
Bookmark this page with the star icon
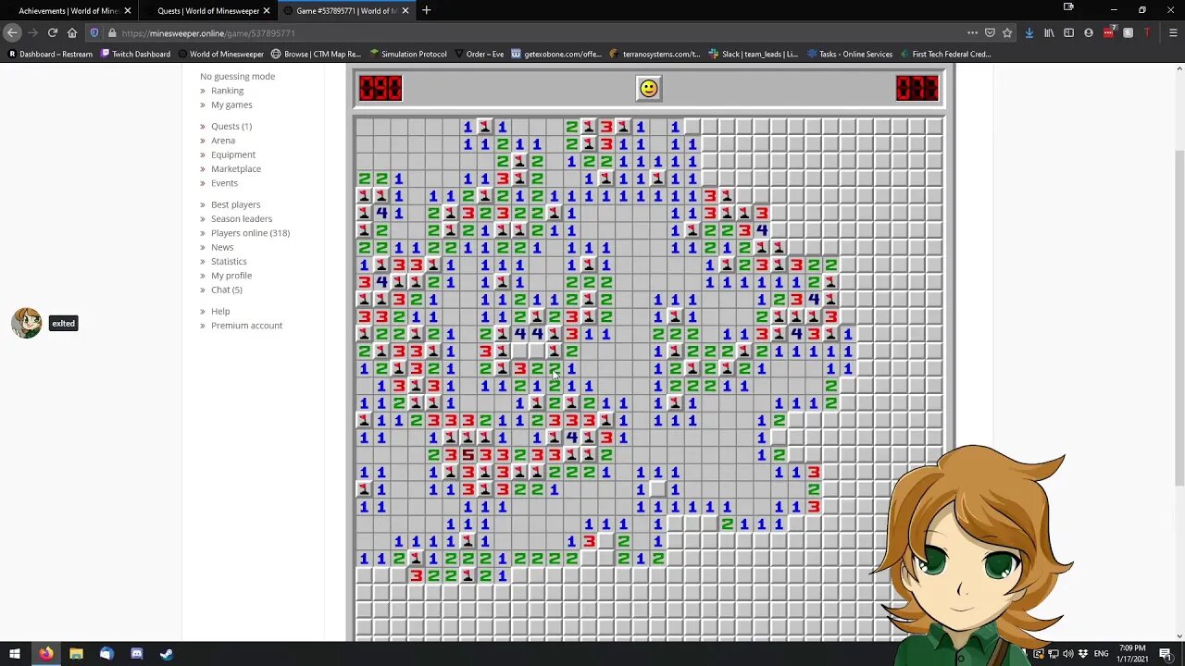pyautogui.click(x=1007, y=32)
